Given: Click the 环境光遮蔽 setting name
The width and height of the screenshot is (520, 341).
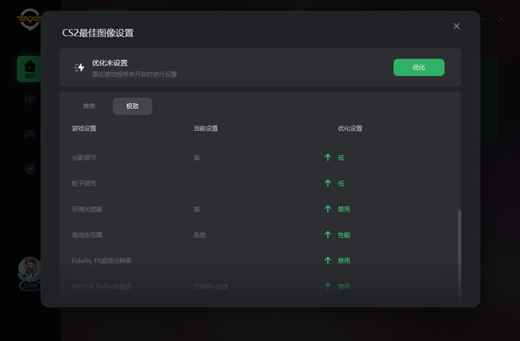Looking at the screenshot, I should (87, 209).
